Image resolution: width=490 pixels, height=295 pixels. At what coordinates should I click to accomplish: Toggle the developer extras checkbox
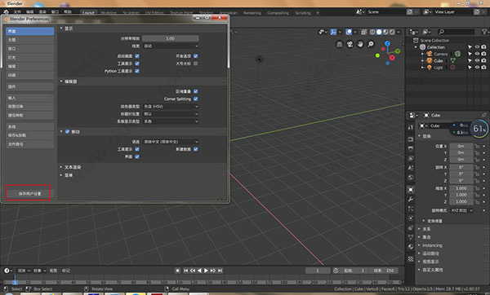(x=196, y=56)
